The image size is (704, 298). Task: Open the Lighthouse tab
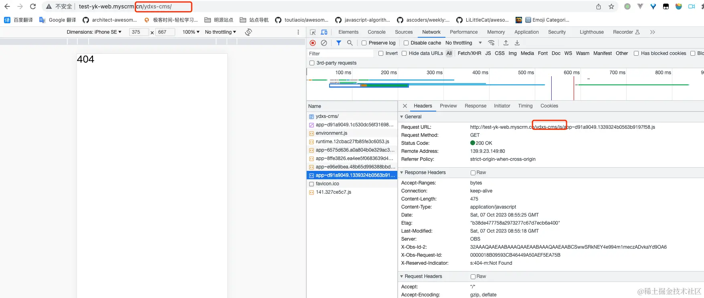(592, 32)
